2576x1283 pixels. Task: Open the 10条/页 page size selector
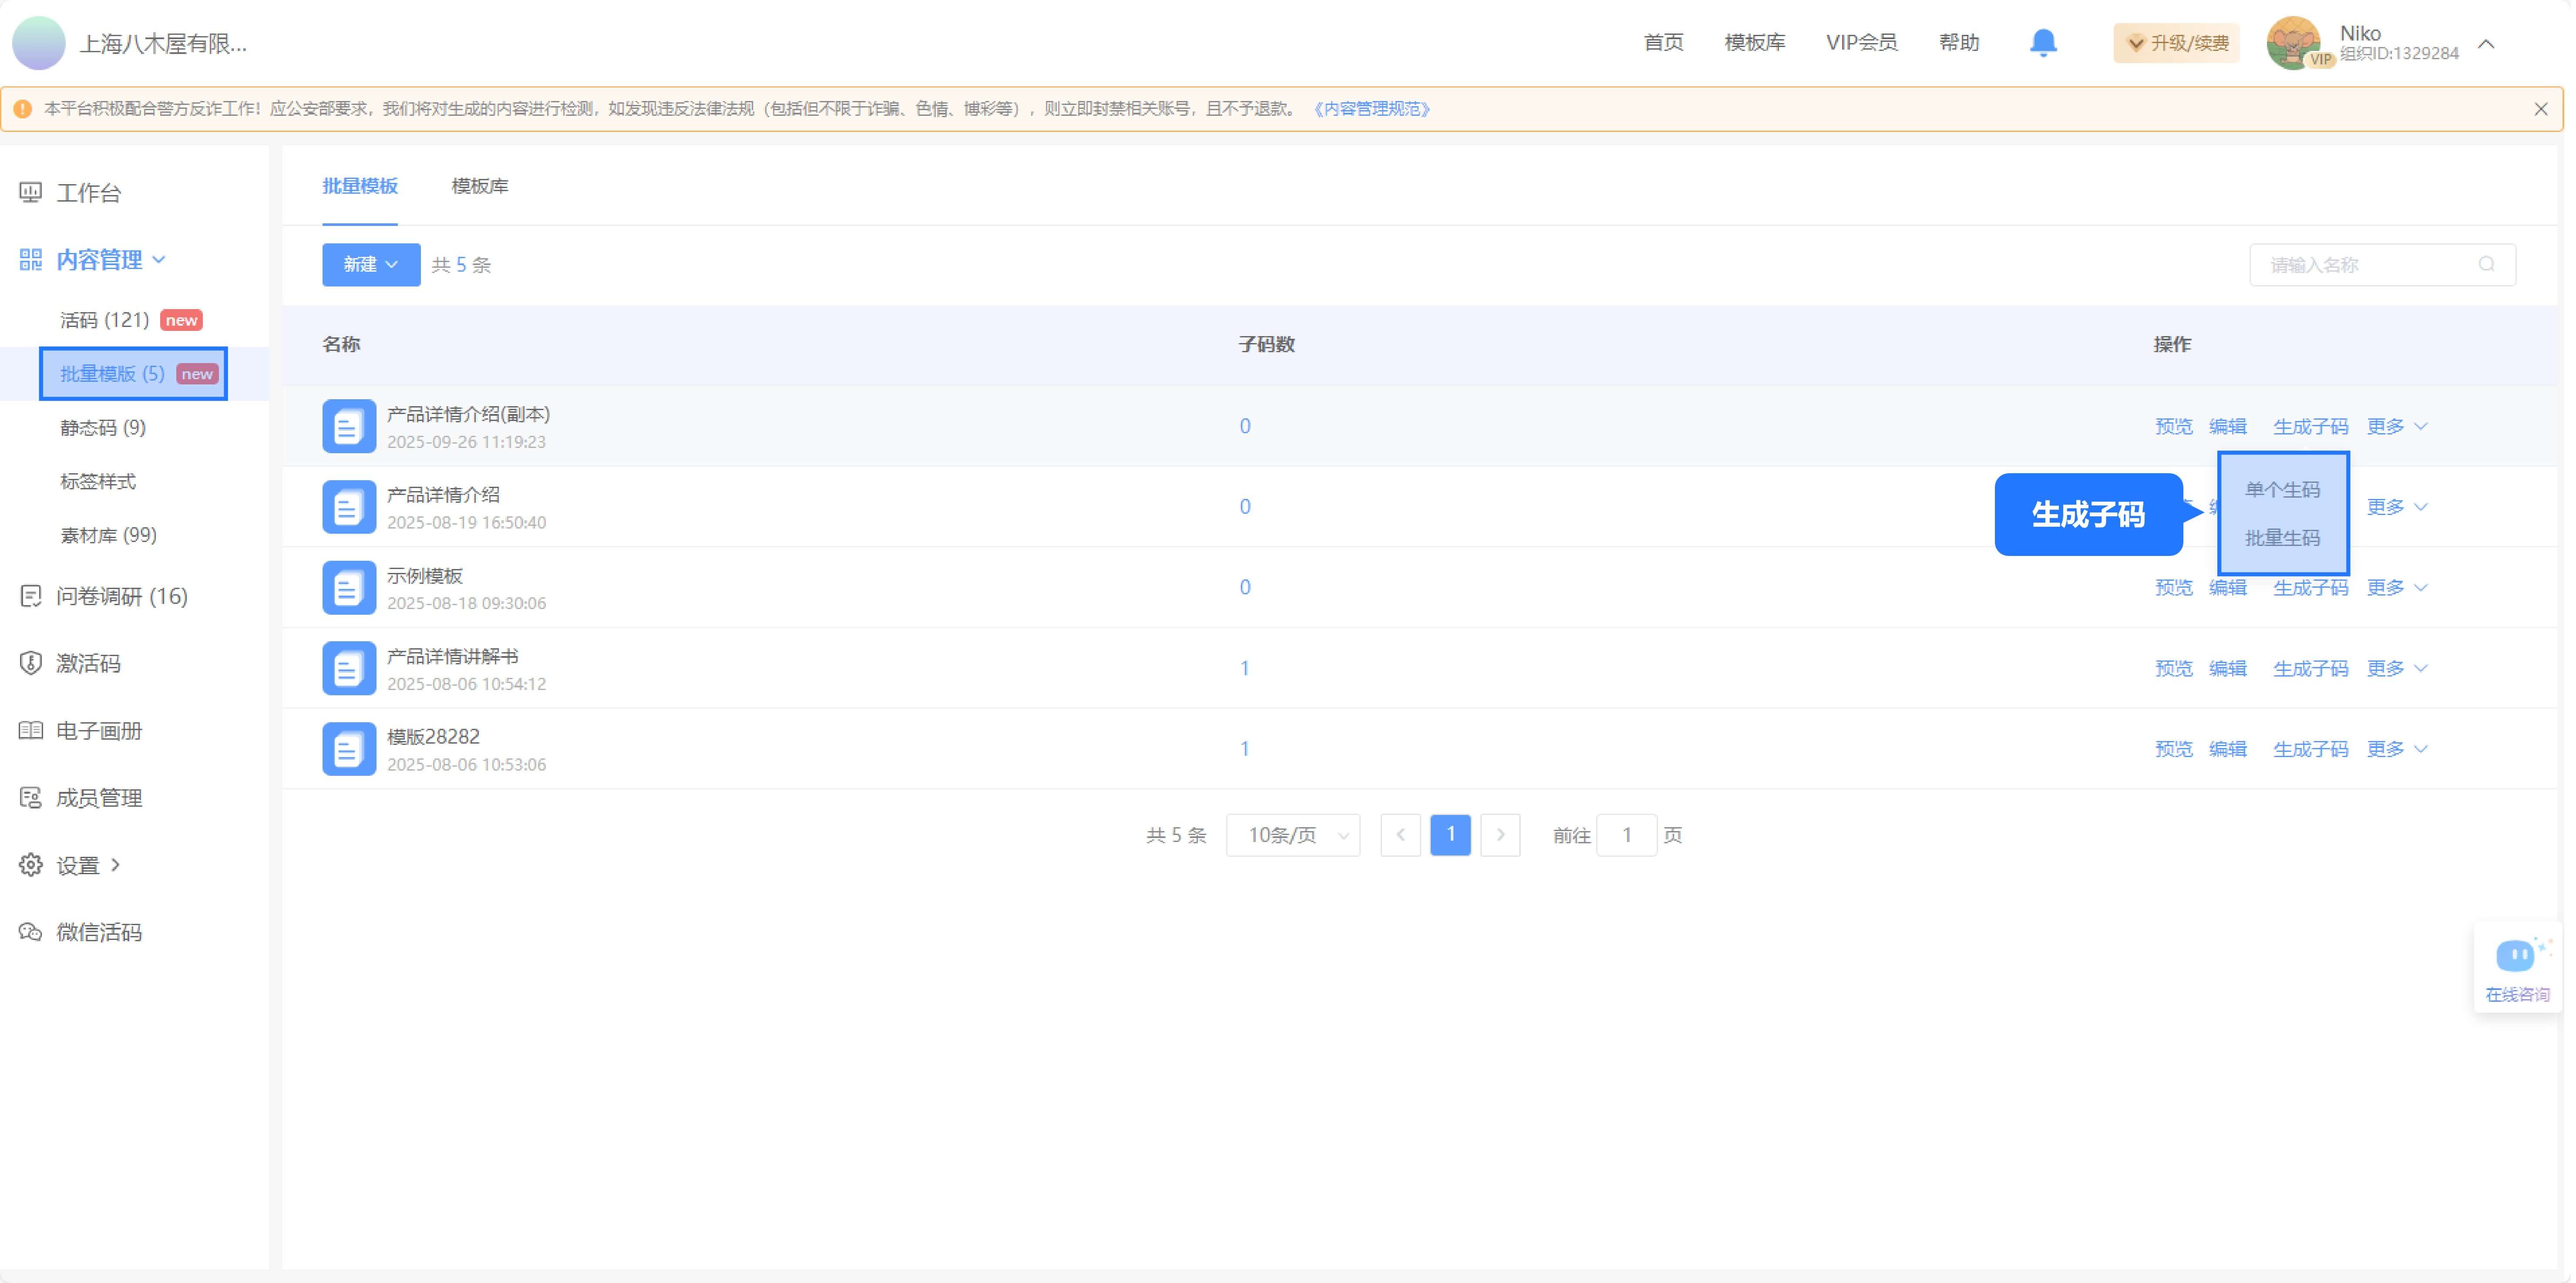click(1292, 835)
